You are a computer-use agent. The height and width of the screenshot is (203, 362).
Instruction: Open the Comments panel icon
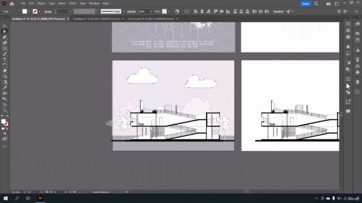[348, 112]
